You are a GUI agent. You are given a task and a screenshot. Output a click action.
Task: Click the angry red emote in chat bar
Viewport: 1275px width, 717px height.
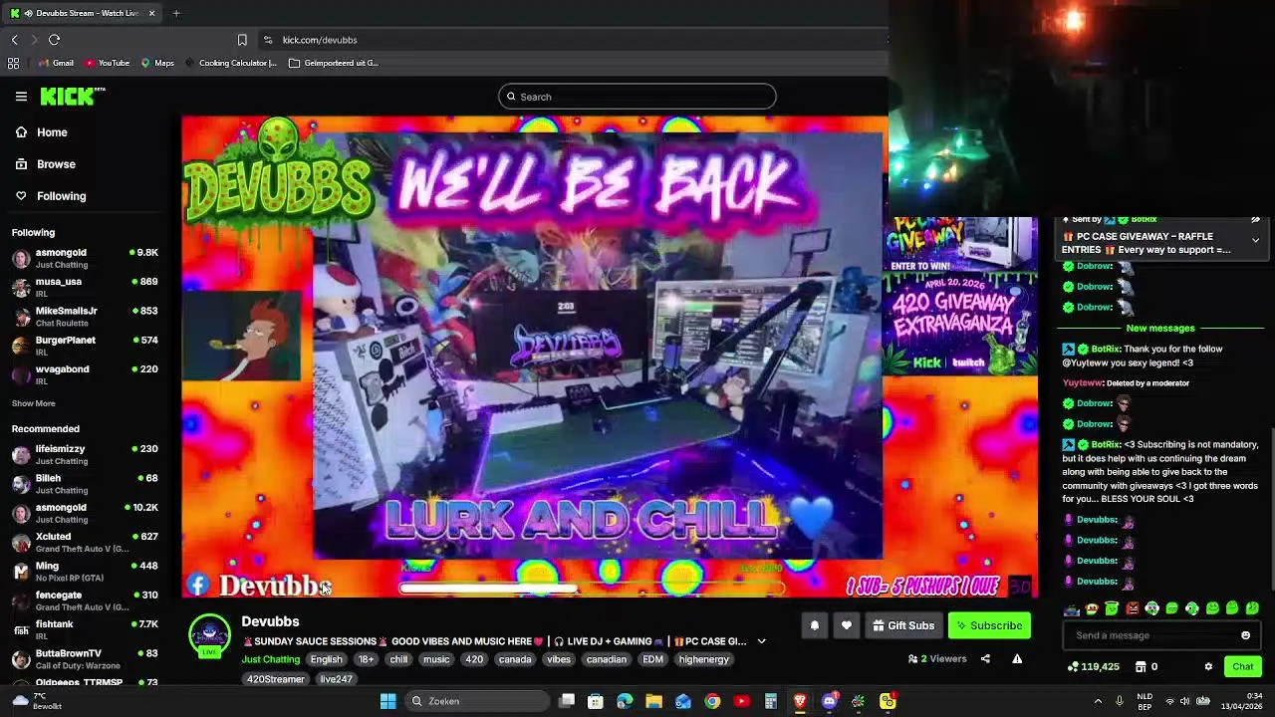click(1132, 608)
